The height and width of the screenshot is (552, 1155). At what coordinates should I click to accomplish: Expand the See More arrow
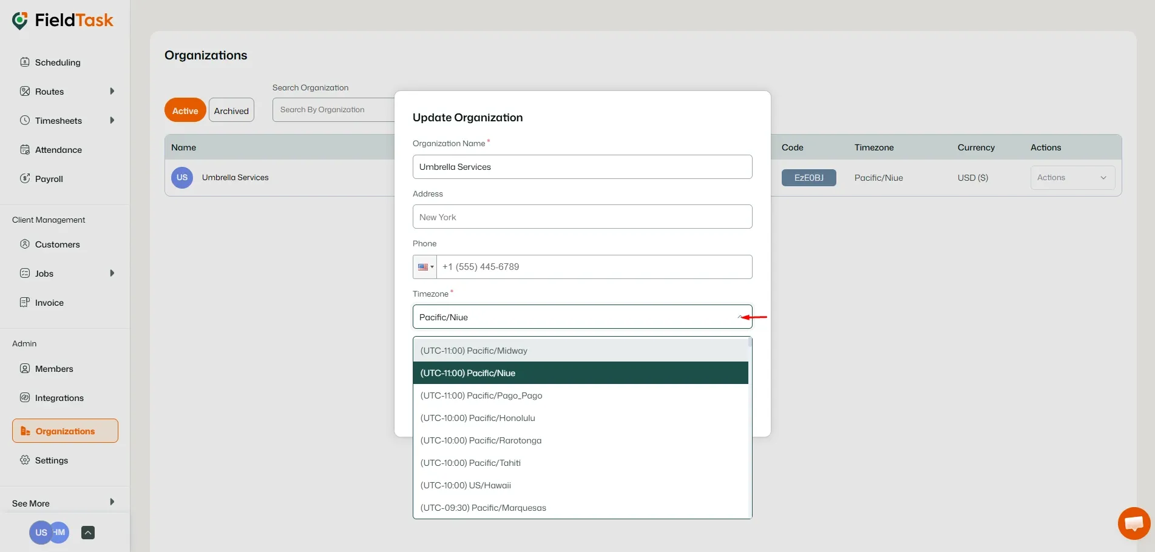pyautogui.click(x=112, y=502)
